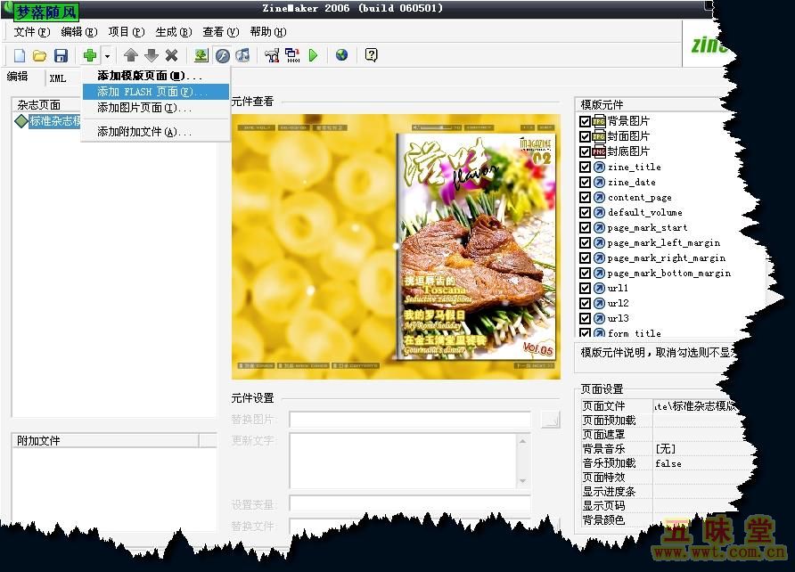Disable the content_page checkbox

pyautogui.click(x=585, y=197)
